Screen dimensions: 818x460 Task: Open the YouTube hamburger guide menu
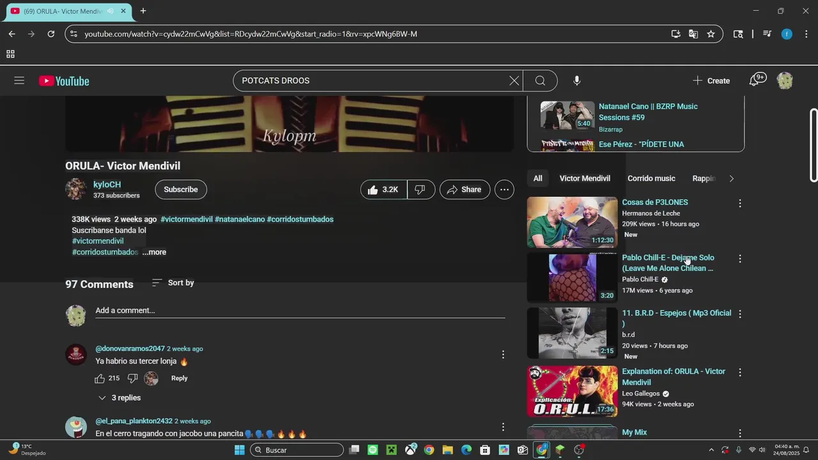(x=19, y=80)
